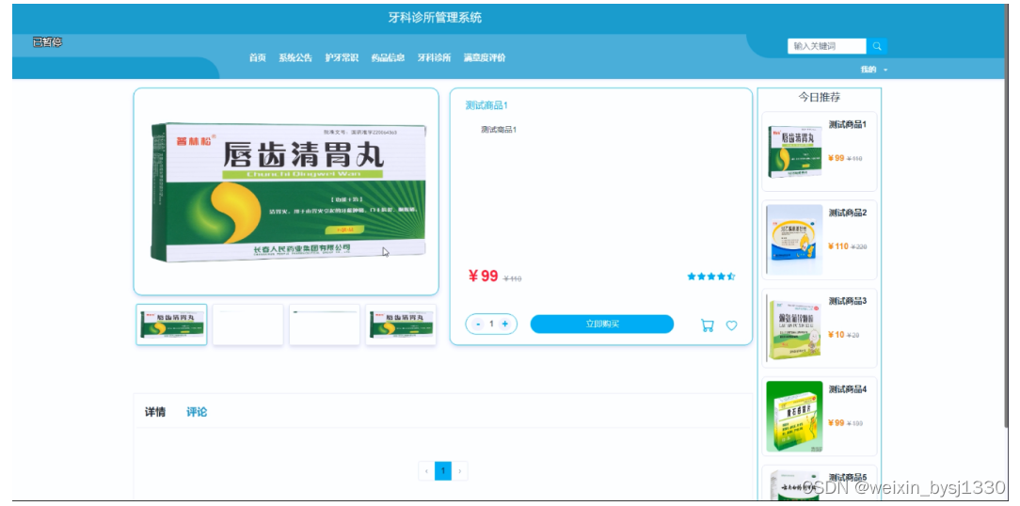Open 系统公告 menu item

(295, 57)
